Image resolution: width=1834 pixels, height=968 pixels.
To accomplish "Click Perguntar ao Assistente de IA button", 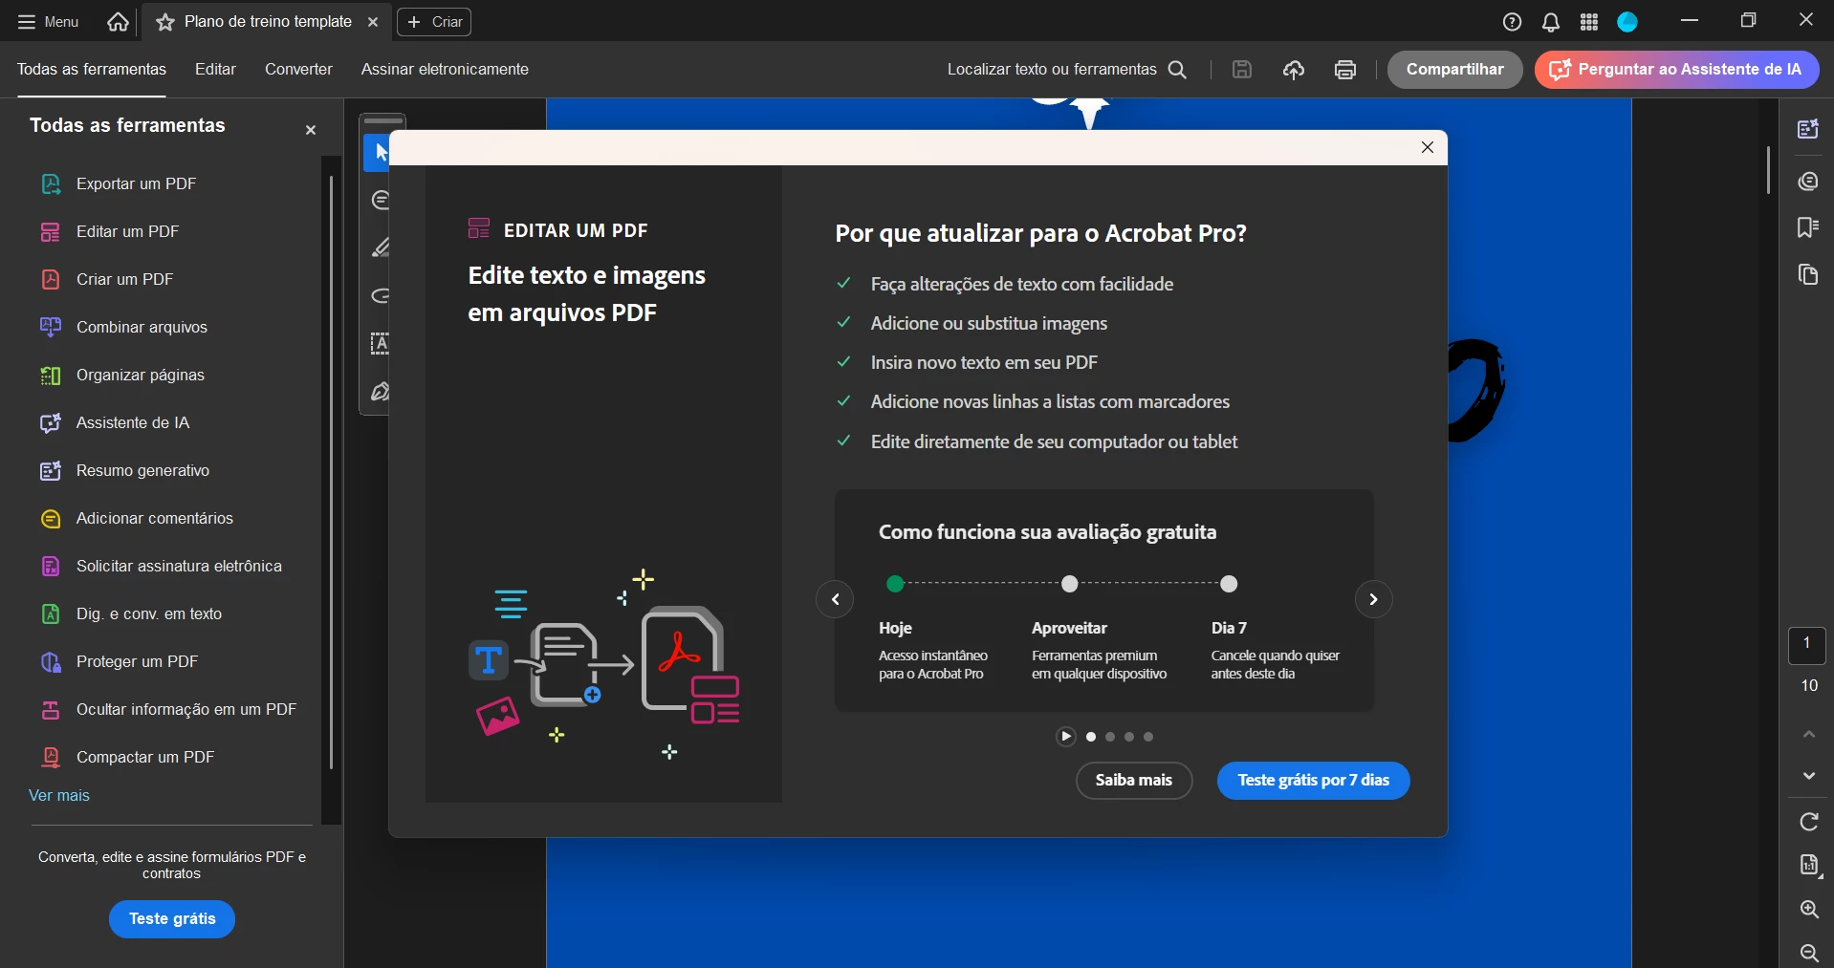I will (1676, 69).
